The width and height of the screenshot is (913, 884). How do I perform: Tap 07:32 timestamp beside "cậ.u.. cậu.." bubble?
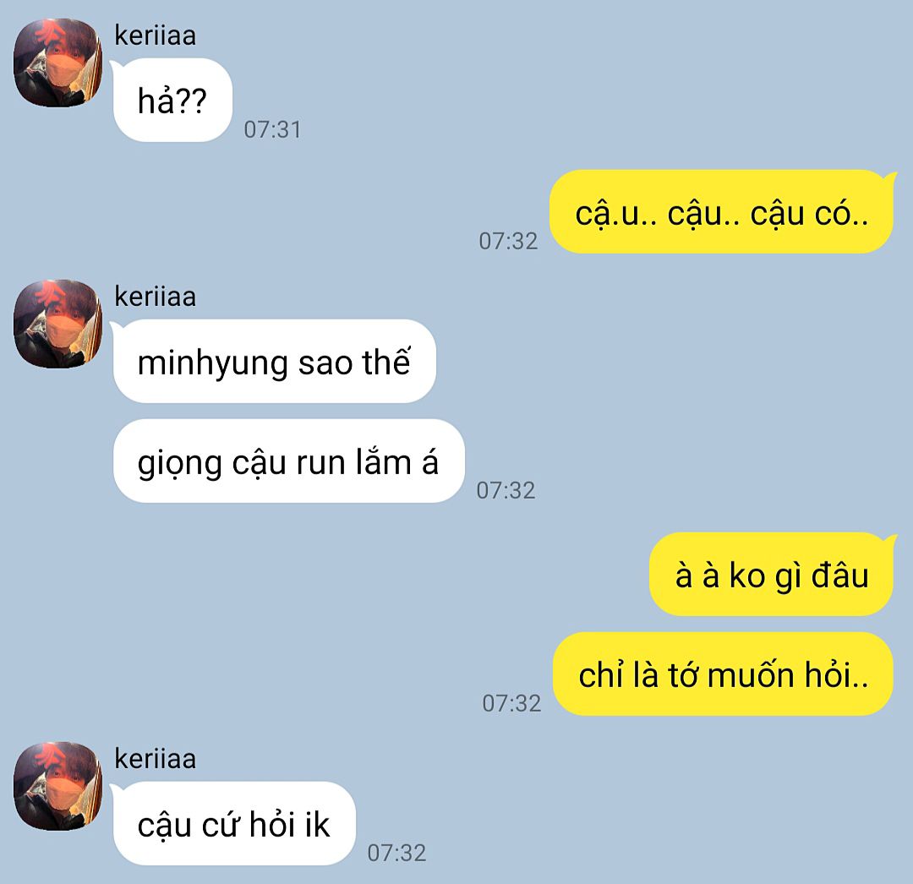[508, 242]
